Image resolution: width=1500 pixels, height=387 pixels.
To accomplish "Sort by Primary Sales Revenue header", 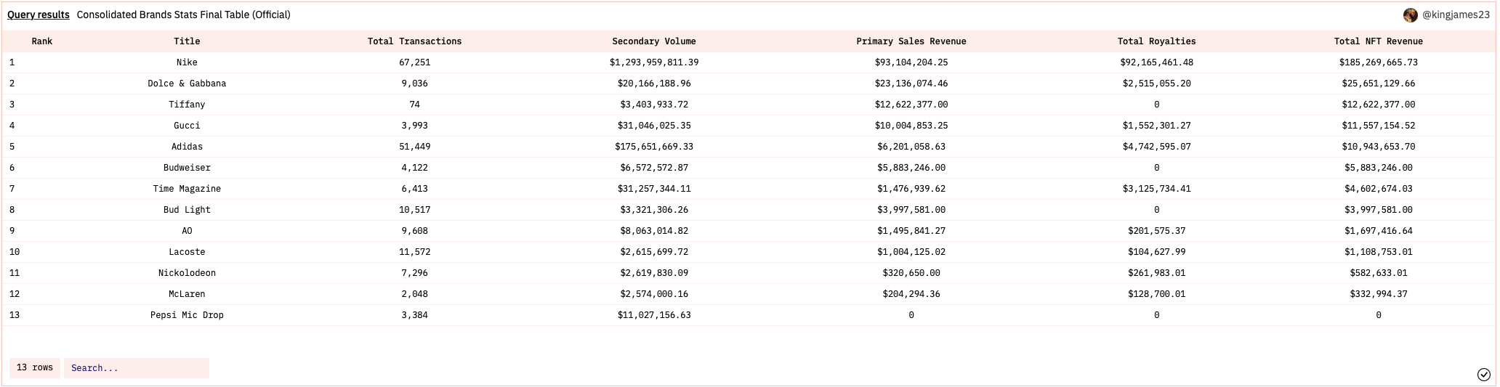I will [911, 41].
